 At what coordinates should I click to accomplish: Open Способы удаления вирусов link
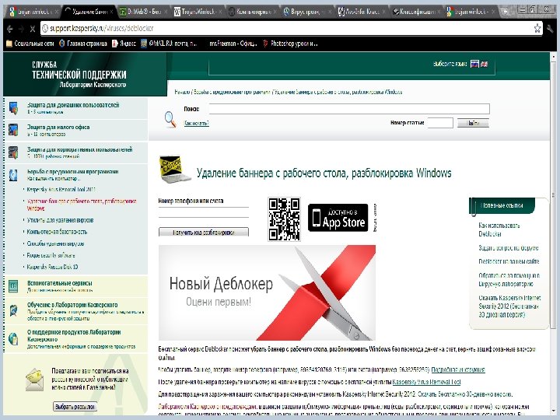[55, 243]
